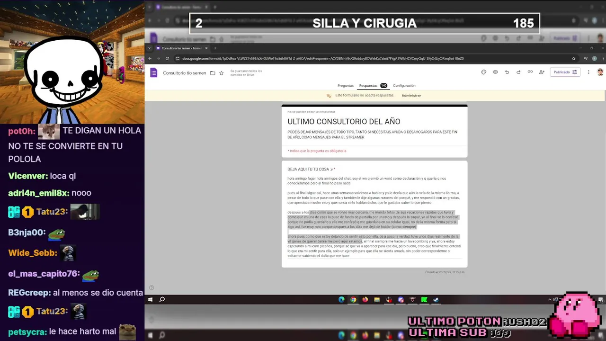The height and width of the screenshot is (341, 606).
Task: Click the DEJA AQUI TU TU COSA question
Action: click(311, 169)
